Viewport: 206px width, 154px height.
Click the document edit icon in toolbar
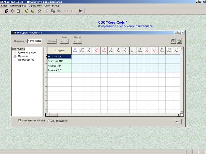pyautogui.click(x=19, y=11)
